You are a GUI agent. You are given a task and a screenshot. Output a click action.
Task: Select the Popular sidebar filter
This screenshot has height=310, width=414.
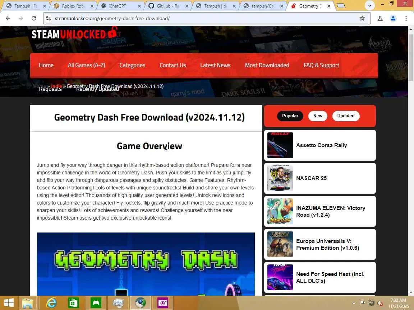(290, 116)
